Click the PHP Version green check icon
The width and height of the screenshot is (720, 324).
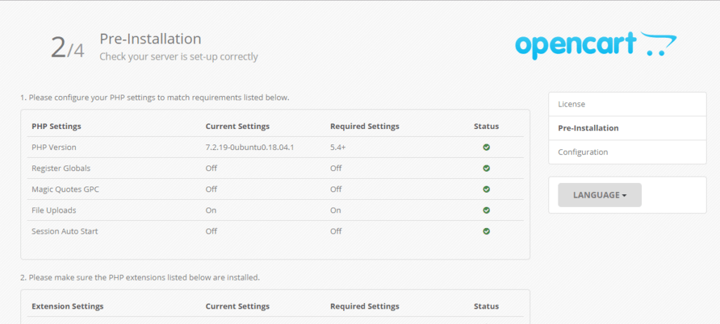pos(487,147)
